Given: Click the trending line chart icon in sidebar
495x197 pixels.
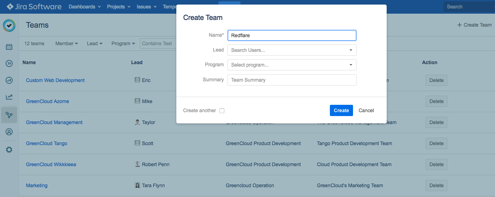Looking at the screenshot, I should [9, 97].
